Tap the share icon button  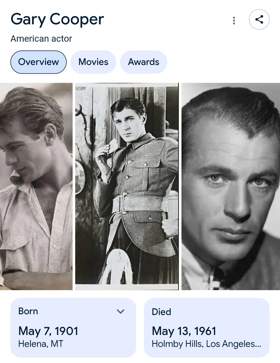pyautogui.click(x=259, y=19)
